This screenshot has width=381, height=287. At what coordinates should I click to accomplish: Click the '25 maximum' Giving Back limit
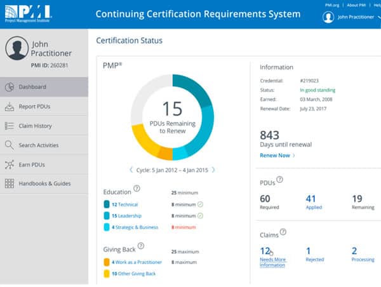185,252
